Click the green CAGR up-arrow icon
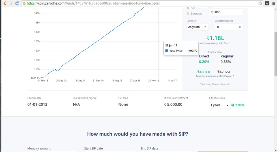277x152 pixels. pos(233,105)
